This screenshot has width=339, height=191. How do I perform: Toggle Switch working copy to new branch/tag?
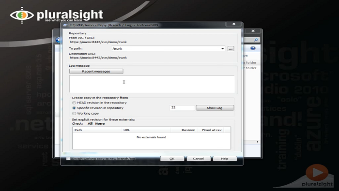point(68,159)
